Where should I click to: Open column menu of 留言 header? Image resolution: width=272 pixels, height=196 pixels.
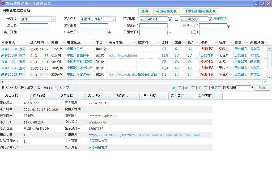click(x=247, y=42)
